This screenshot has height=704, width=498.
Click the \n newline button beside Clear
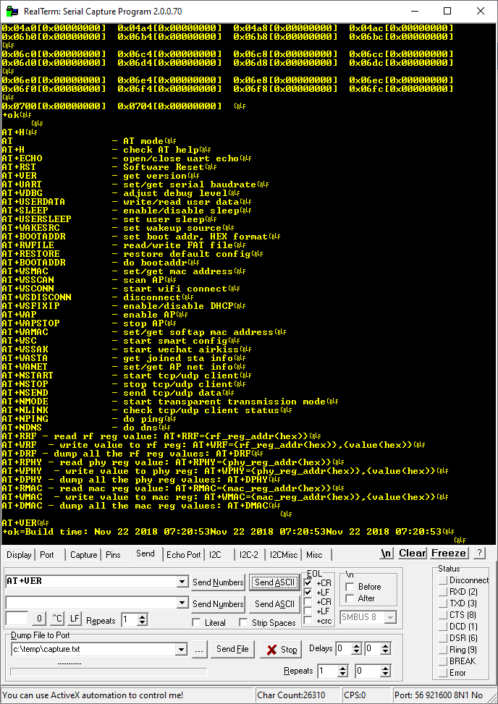[387, 553]
